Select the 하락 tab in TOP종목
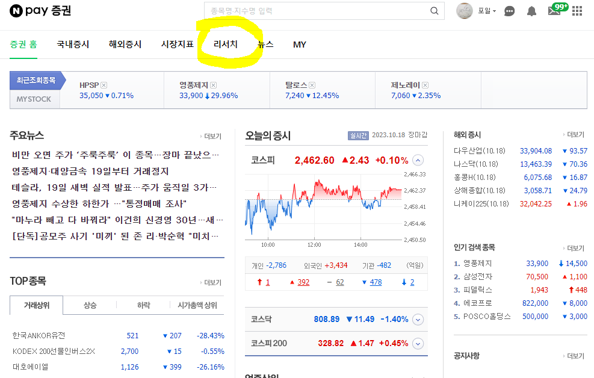The height and width of the screenshot is (378, 594). click(x=144, y=305)
